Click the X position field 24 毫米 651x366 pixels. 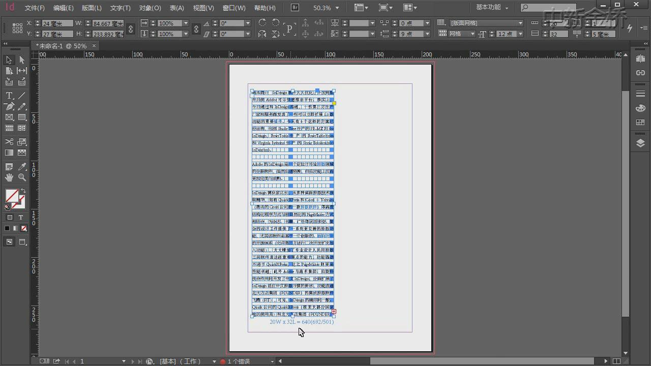[57, 23]
